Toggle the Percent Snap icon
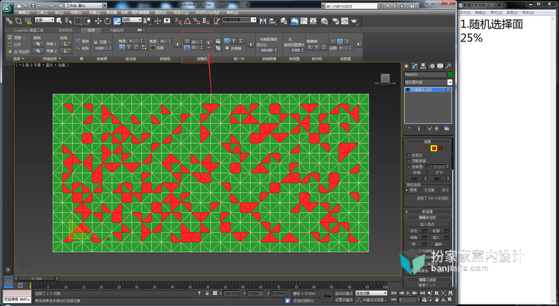The image size is (559, 306). pos(197,20)
